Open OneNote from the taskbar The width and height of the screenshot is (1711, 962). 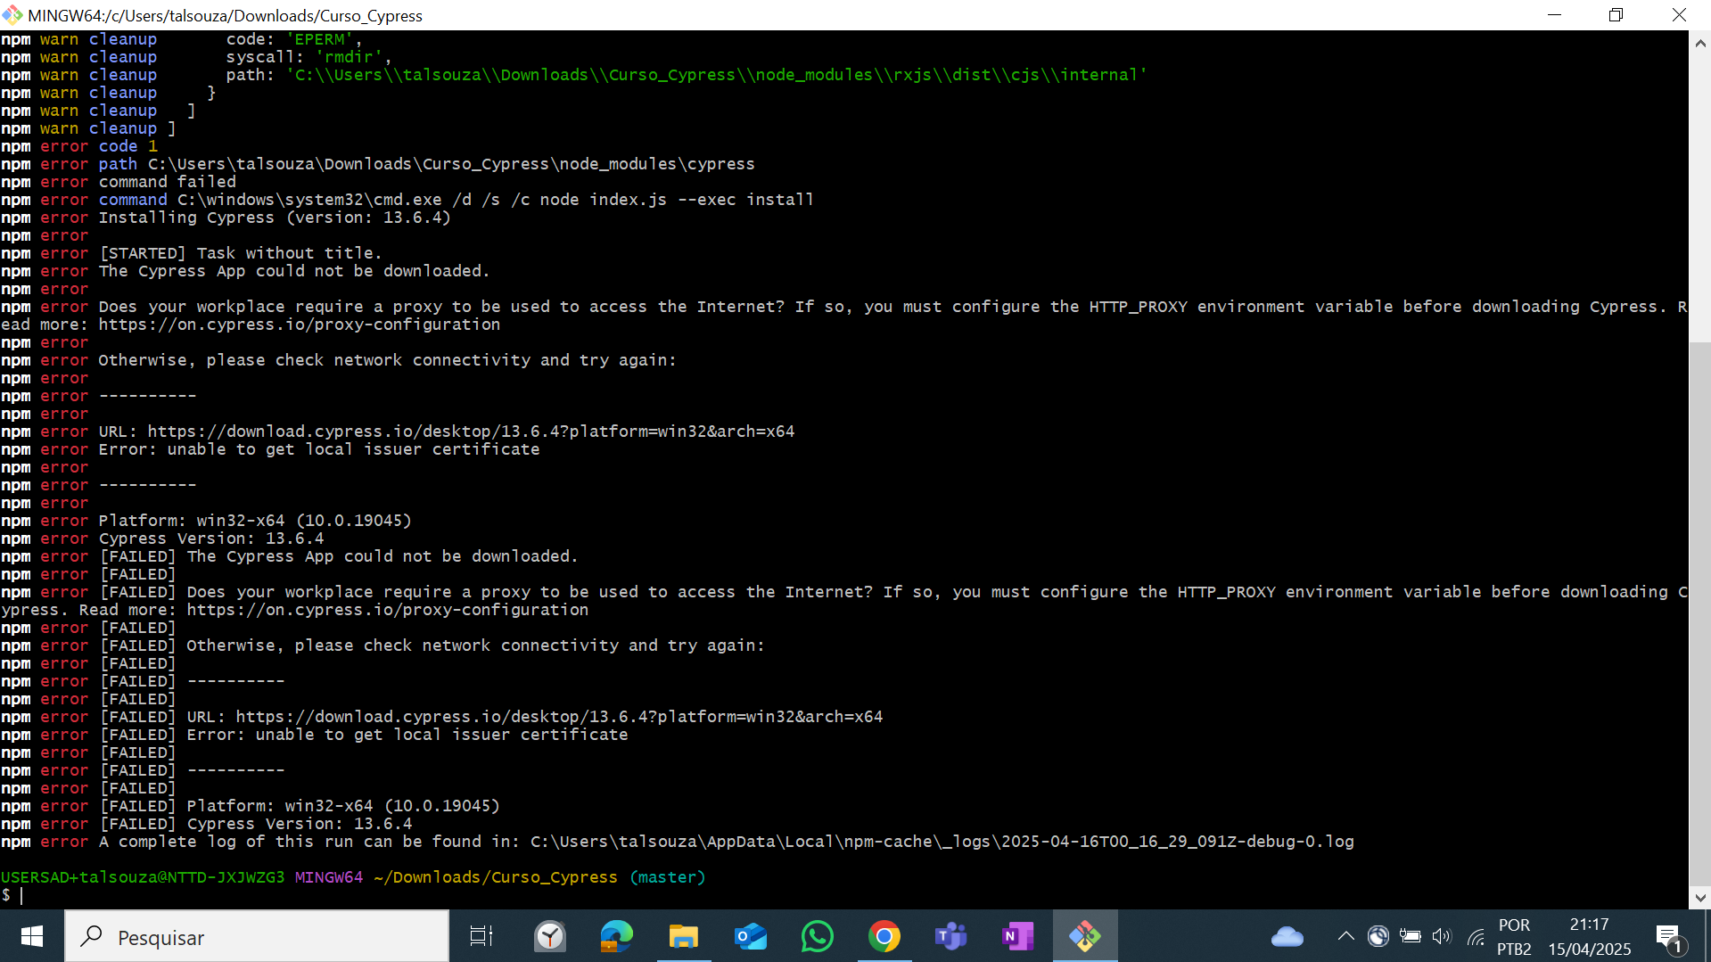click(x=1018, y=936)
